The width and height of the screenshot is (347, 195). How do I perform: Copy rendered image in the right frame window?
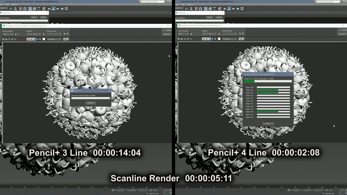(182, 39)
